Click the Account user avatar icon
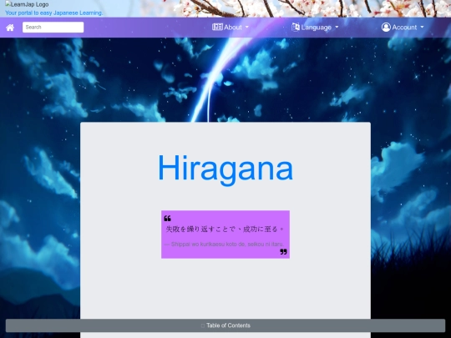The height and width of the screenshot is (338, 451). coord(386,28)
